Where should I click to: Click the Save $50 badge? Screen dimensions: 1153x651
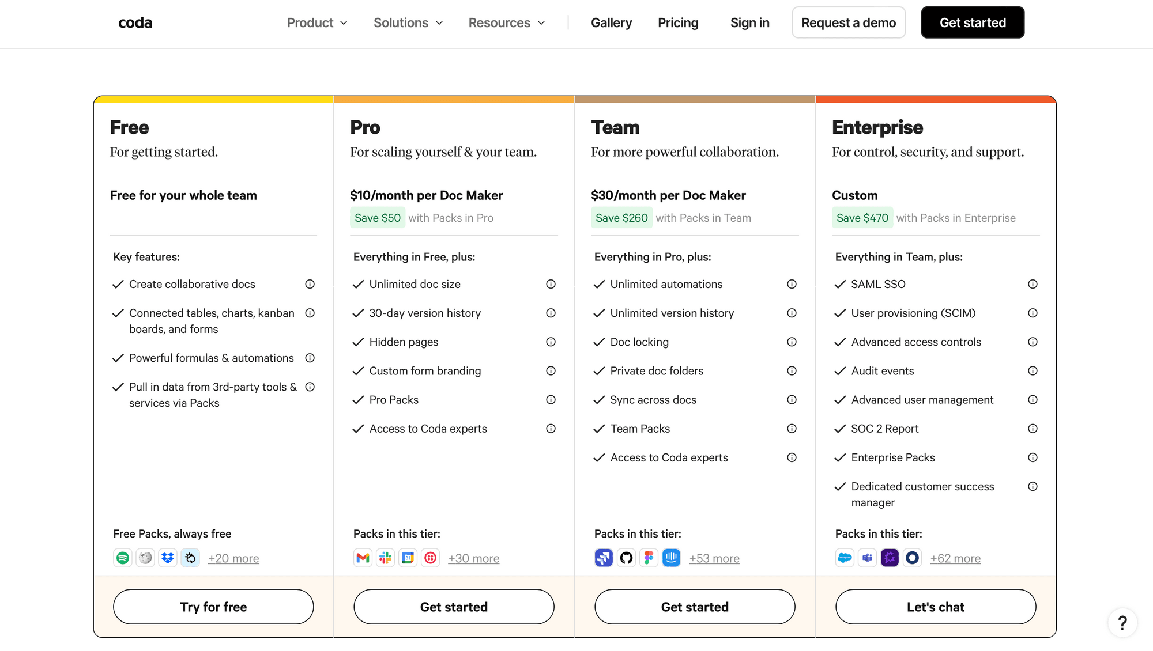(x=378, y=218)
